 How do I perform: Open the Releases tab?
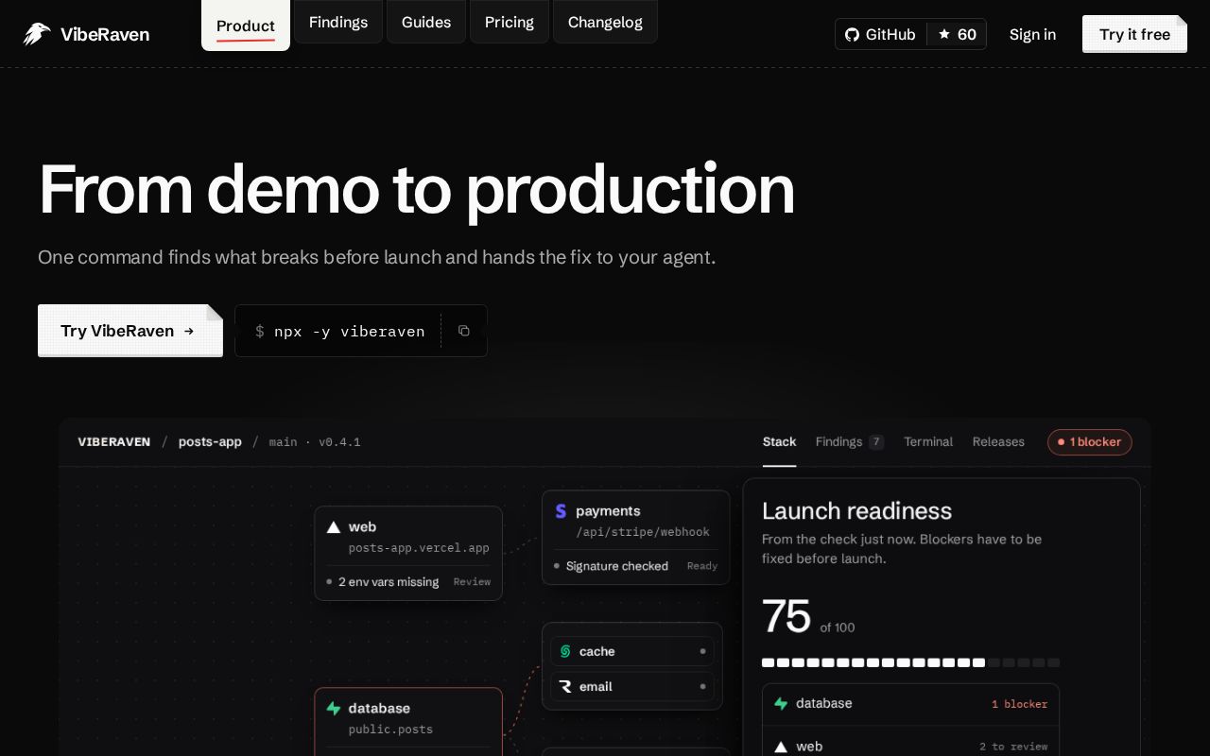(x=998, y=441)
